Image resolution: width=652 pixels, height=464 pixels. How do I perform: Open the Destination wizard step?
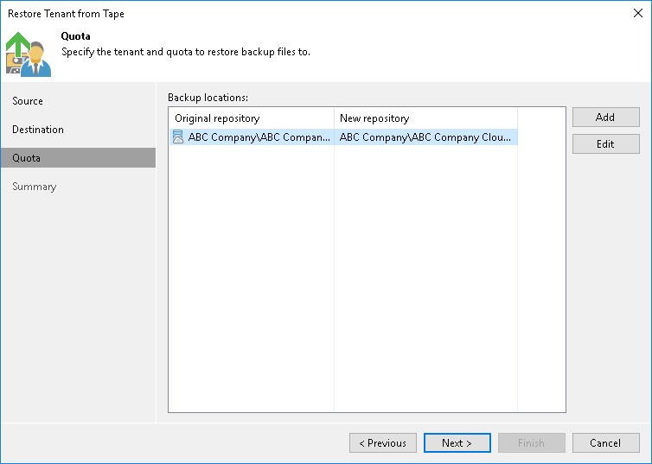pos(38,130)
